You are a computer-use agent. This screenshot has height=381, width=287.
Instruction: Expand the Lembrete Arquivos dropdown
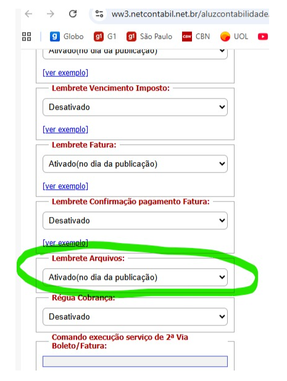pos(135,277)
